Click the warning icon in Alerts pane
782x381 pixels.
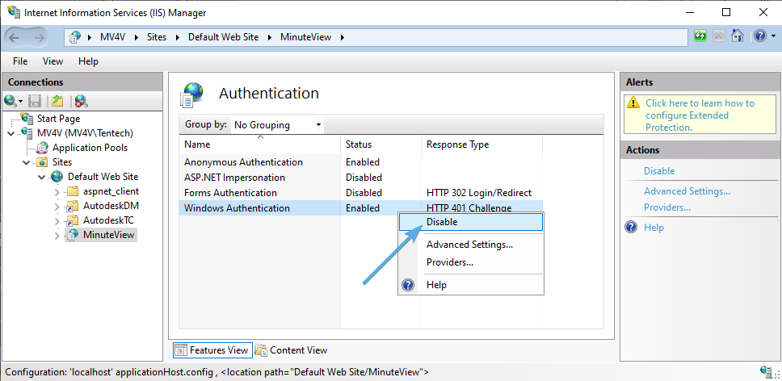633,103
